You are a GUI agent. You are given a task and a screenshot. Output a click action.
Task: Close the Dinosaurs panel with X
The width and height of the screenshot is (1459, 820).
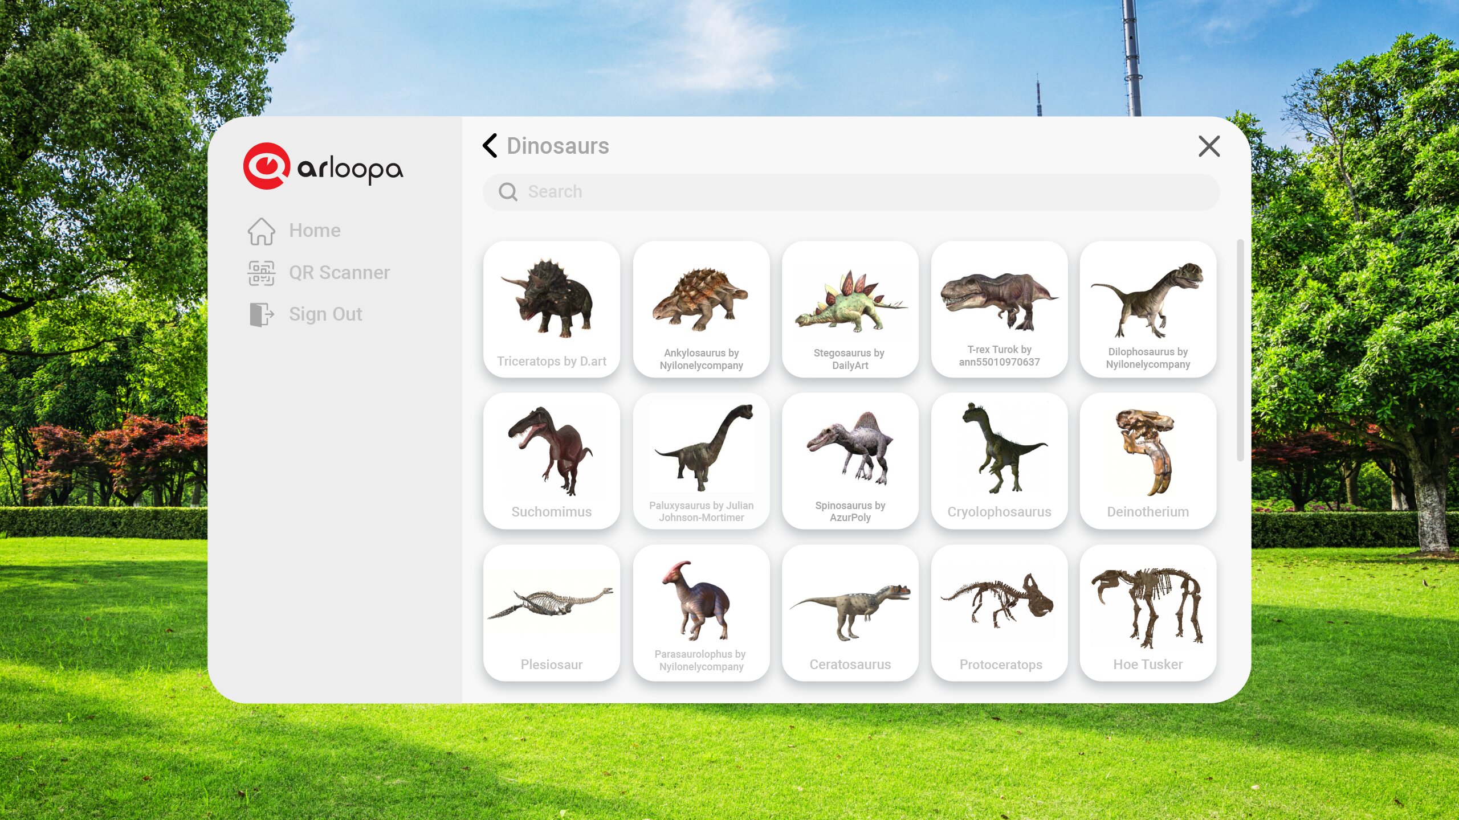pos(1209,146)
